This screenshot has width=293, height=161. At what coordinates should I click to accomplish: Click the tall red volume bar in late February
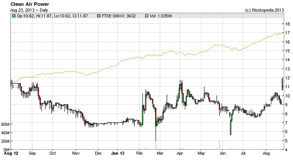pos(156,145)
